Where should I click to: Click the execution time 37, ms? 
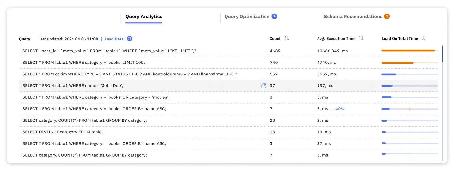(324, 144)
